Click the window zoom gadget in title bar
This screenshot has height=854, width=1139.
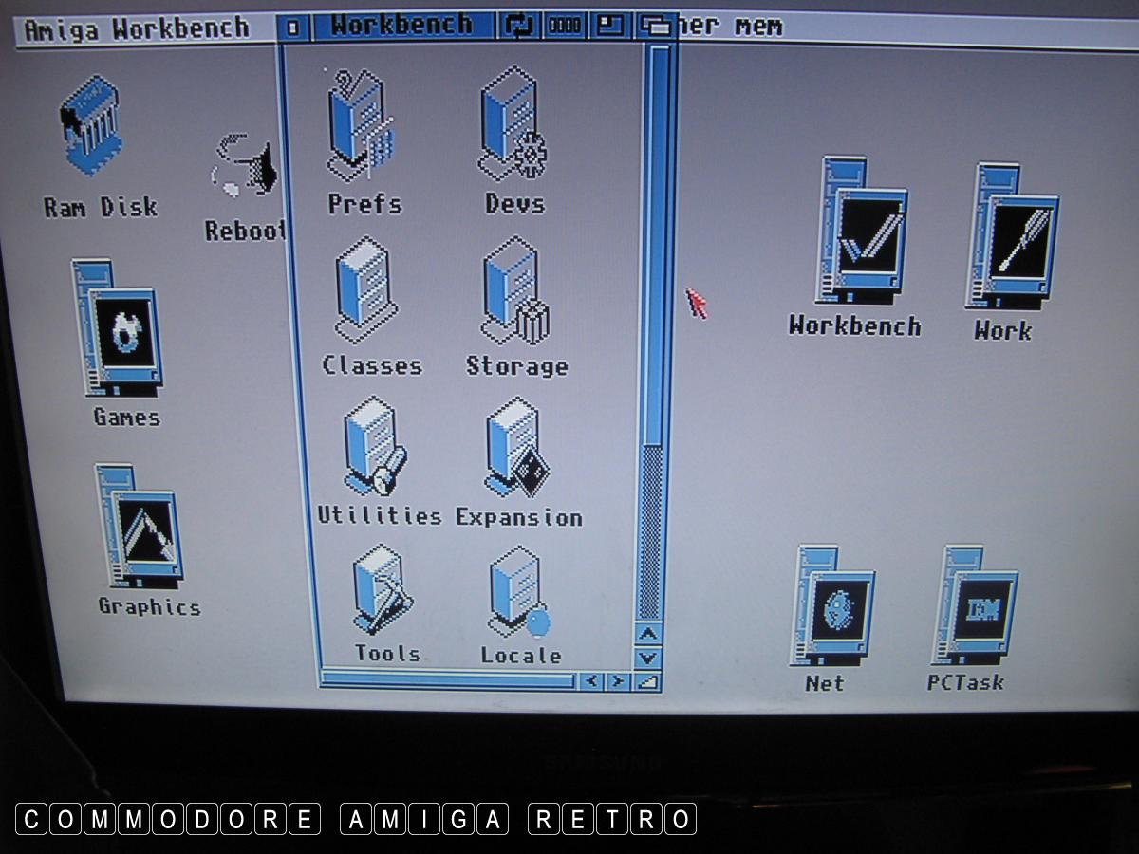pyautogui.click(x=607, y=26)
